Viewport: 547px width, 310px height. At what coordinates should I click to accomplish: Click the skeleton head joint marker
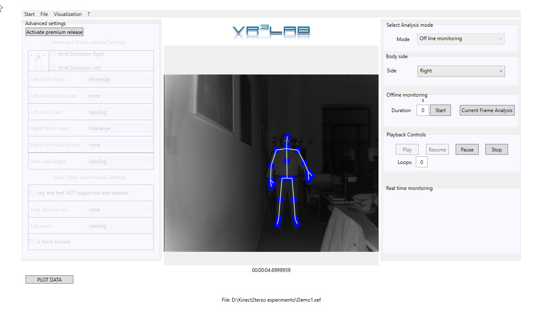pyautogui.click(x=287, y=136)
